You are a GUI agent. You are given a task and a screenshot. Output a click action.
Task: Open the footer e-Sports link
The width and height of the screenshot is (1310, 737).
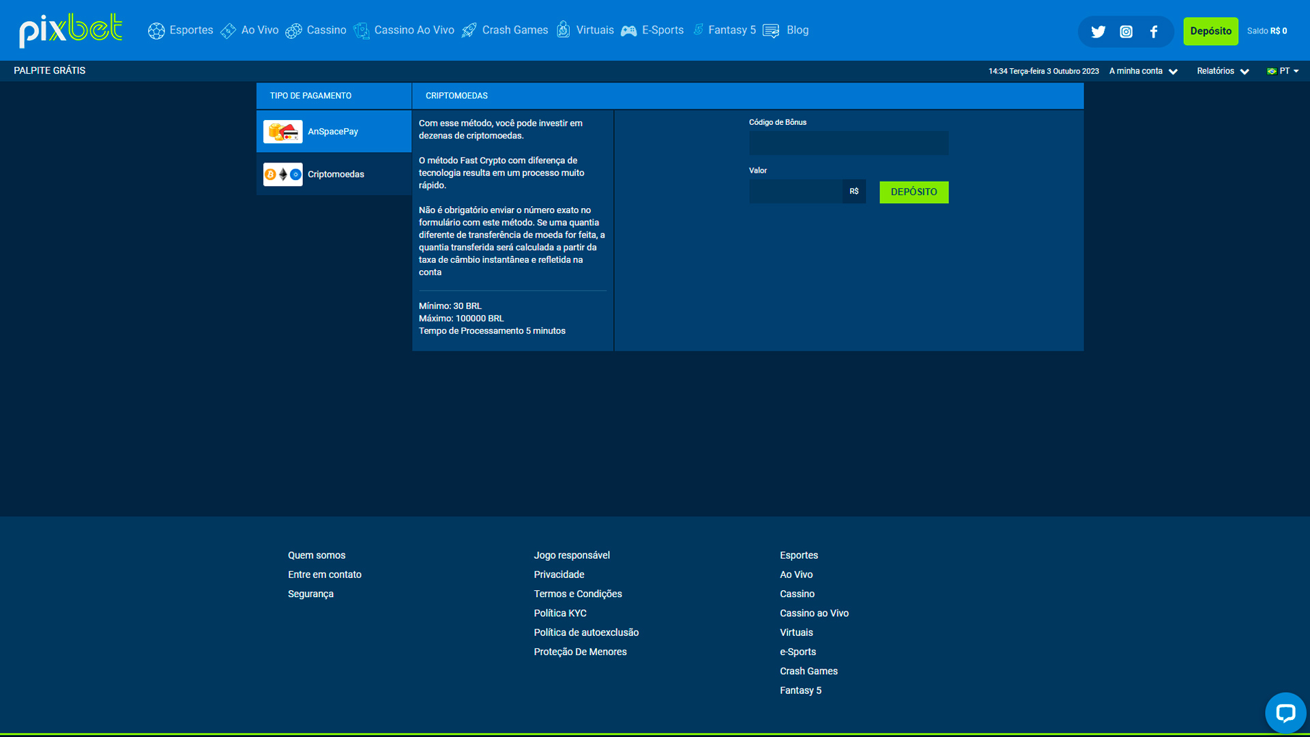(798, 652)
